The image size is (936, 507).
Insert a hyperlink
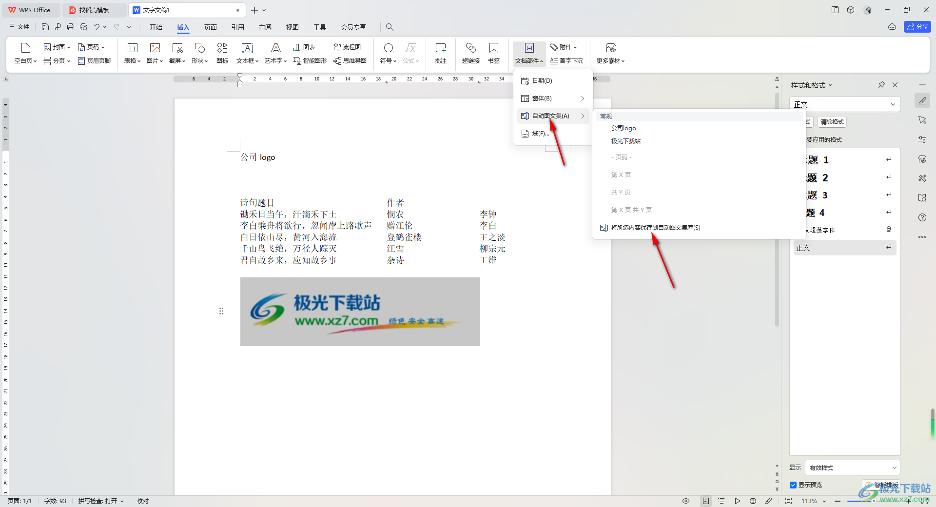[x=471, y=53]
